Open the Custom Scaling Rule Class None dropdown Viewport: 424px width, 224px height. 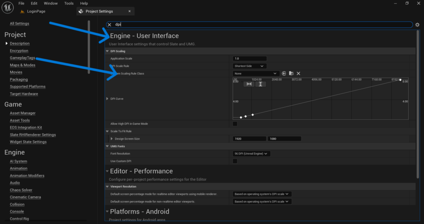(x=256, y=73)
